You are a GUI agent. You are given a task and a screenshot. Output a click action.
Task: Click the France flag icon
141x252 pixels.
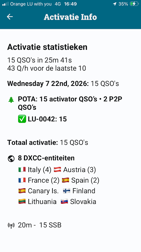22,180
